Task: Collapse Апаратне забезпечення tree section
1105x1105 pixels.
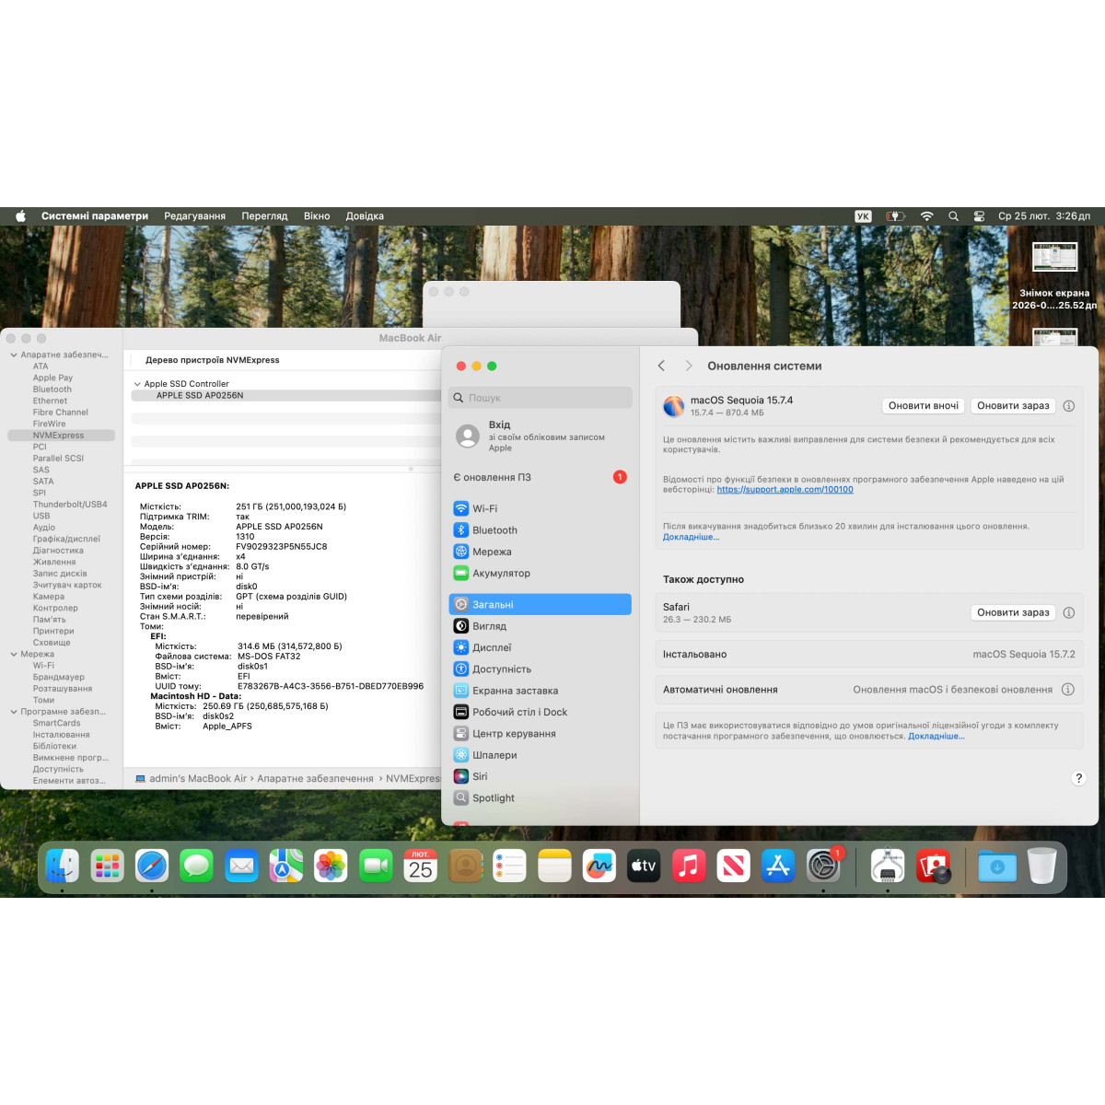Action: (x=13, y=355)
